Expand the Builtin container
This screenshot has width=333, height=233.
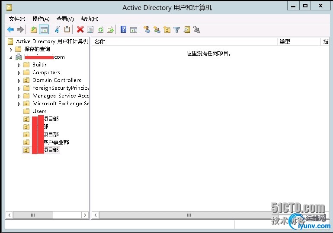[19, 65]
